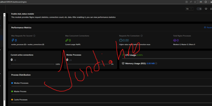
Task: Open the browser extensions puzzle icon
Action: point(206,2)
